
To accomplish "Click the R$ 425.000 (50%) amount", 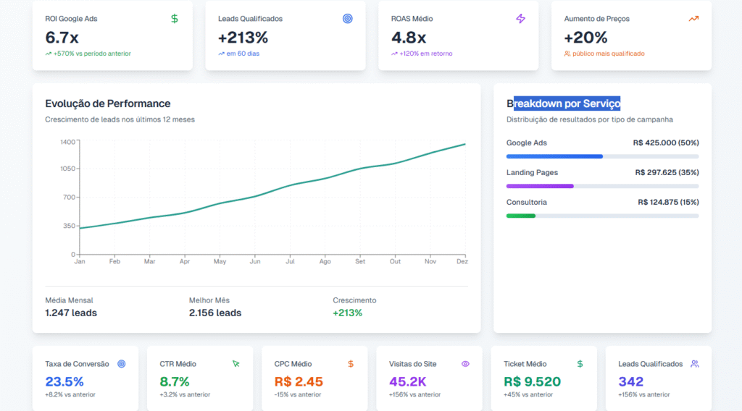I will (x=665, y=143).
